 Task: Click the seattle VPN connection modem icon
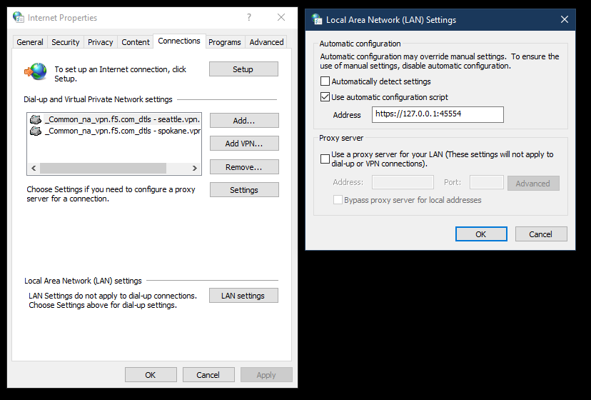[x=36, y=119]
